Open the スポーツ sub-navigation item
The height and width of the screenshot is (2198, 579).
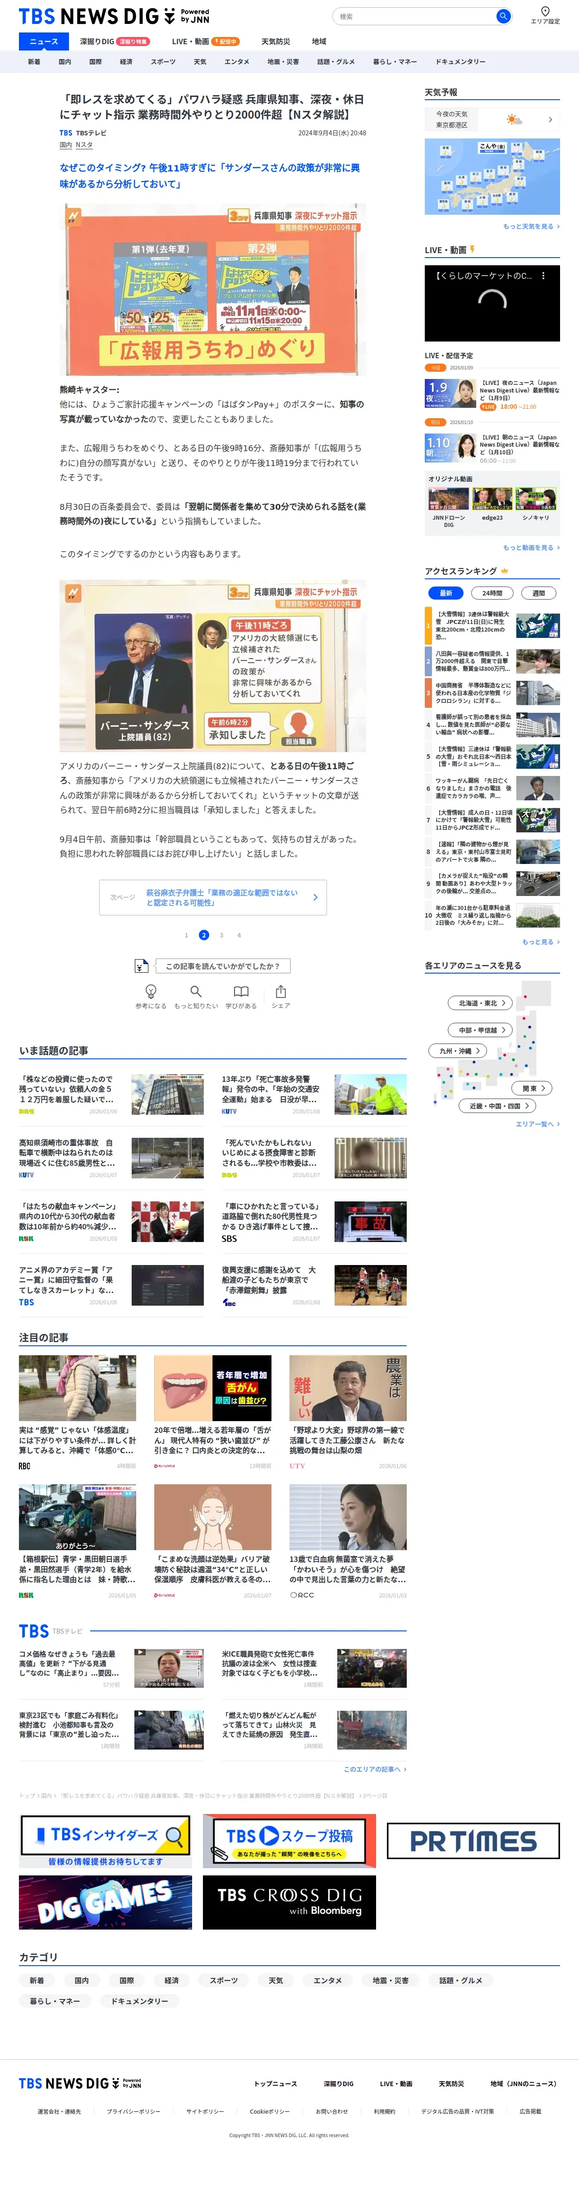(x=163, y=61)
